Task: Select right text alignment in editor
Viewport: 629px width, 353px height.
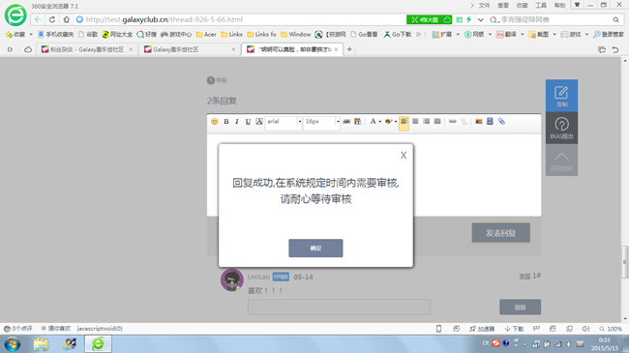Action: pyautogui.click(x=427, y=121)
